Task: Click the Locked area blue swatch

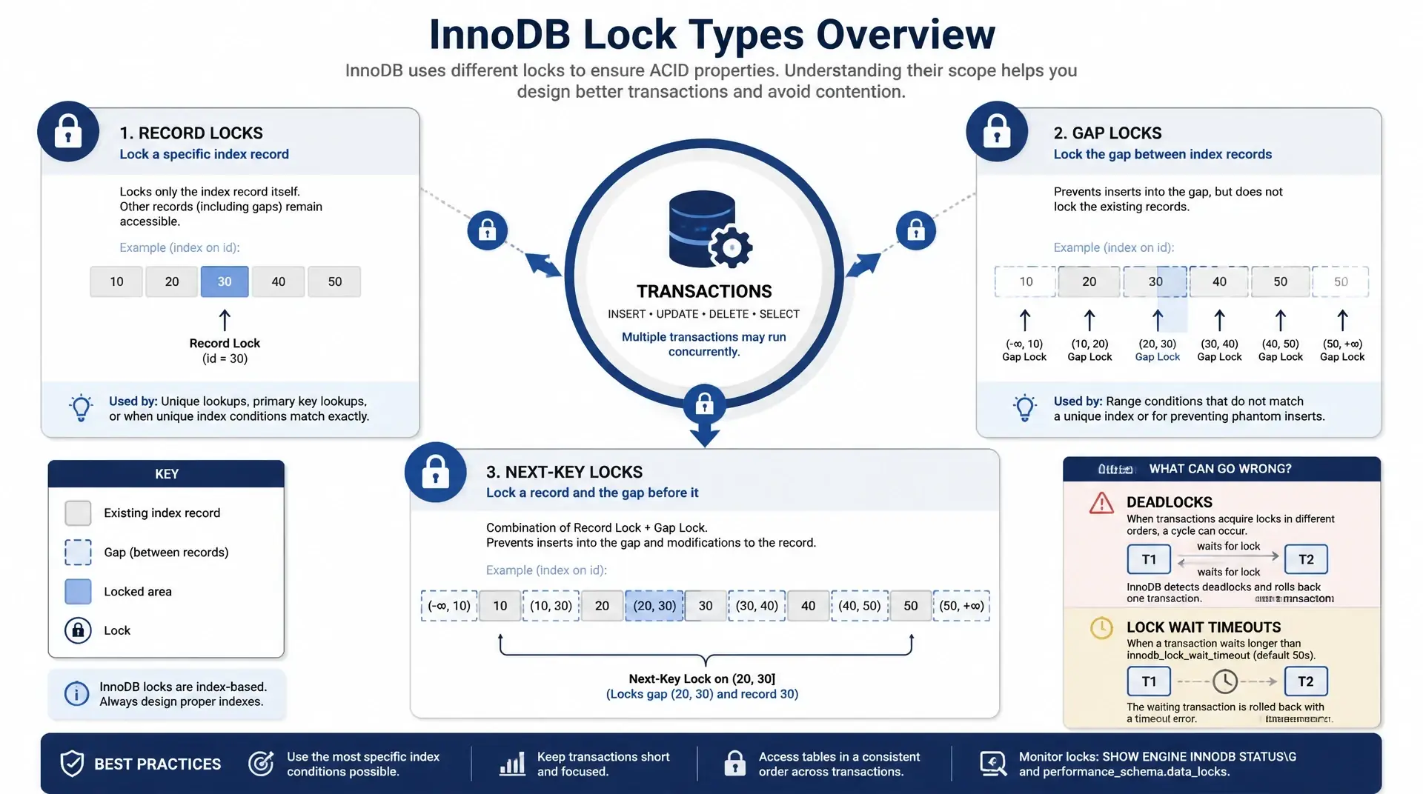Action: [x=78, y=591]
